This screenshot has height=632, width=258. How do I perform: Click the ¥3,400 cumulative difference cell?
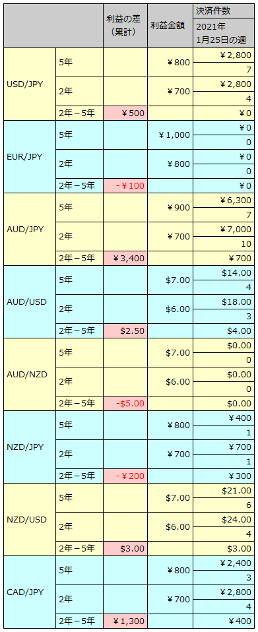tap(125, 259)
